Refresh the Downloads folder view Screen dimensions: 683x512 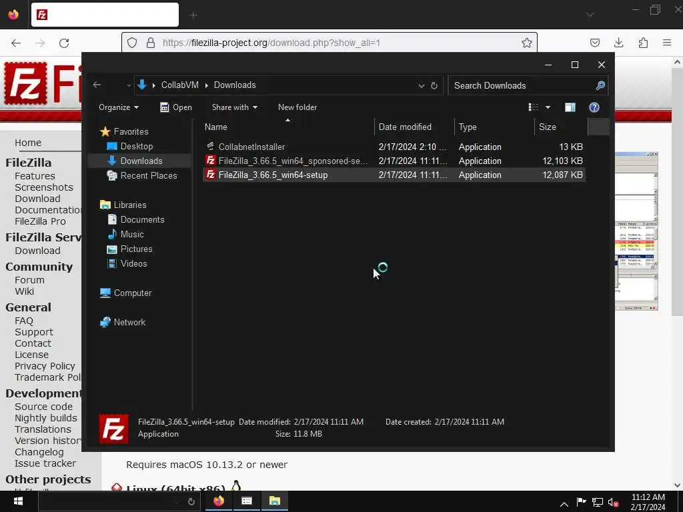coord(434,85)
